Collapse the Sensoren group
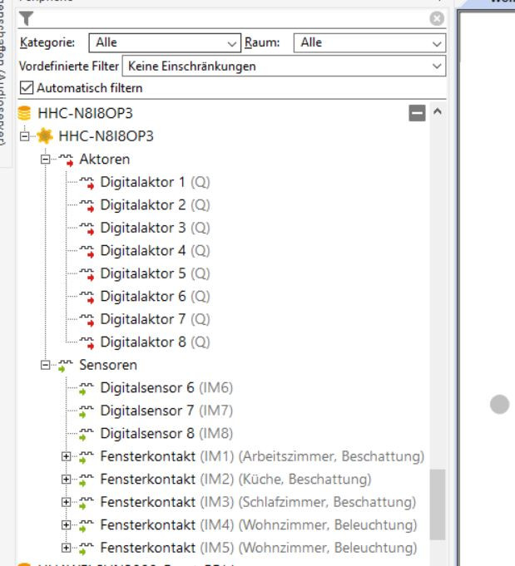 (x=45, y=365)
